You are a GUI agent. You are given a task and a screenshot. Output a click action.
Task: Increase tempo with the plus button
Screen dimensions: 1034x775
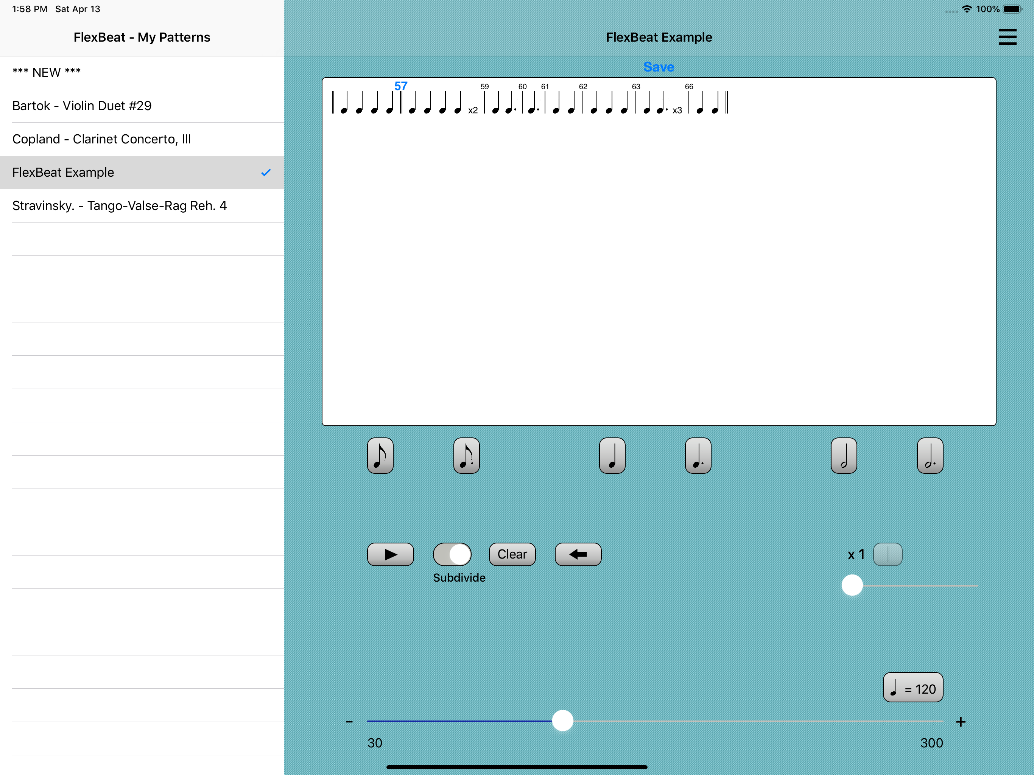click(x=961, y=722)
